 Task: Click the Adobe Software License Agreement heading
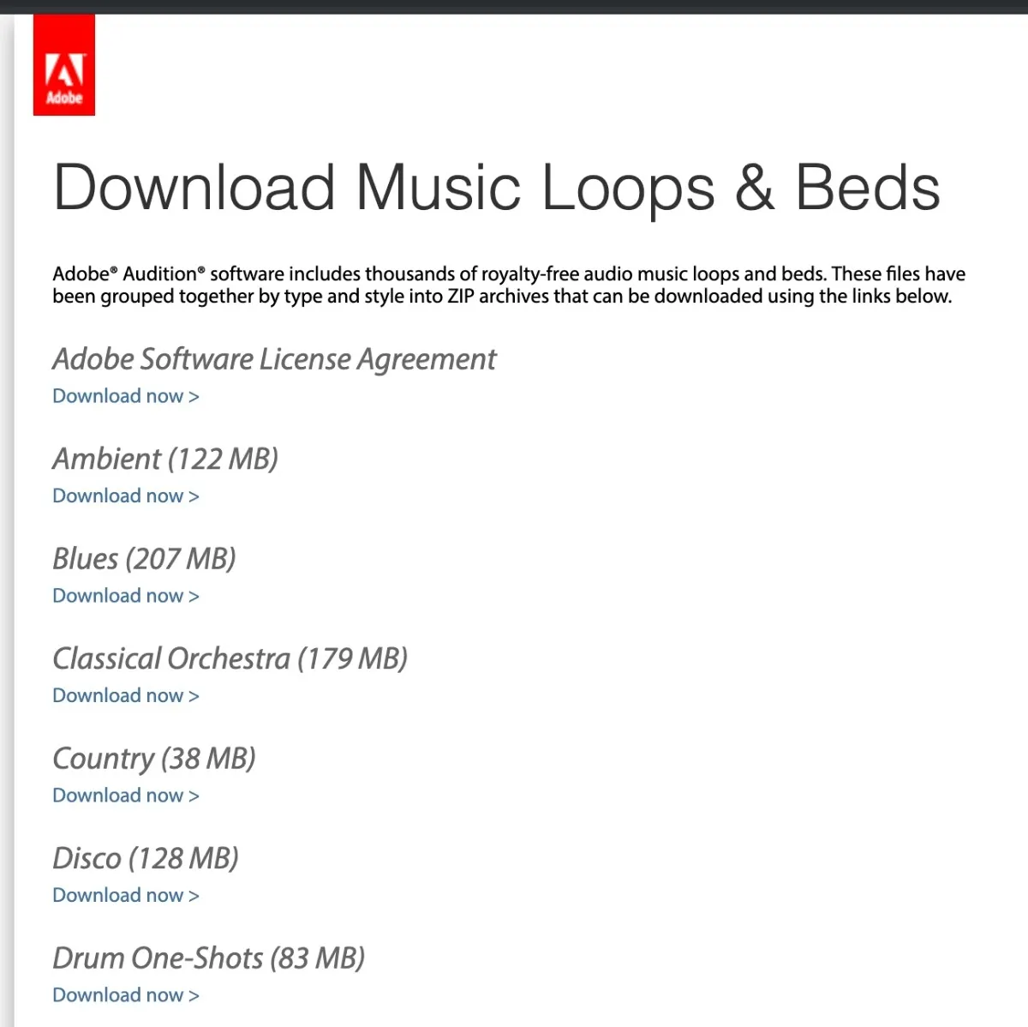tap(274, 359)
